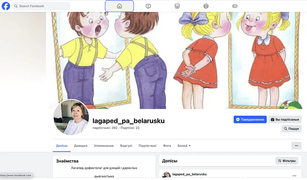Screen dimensions: 307x180
Task: Click the three-dots page options button
Action: pos(296,146)
